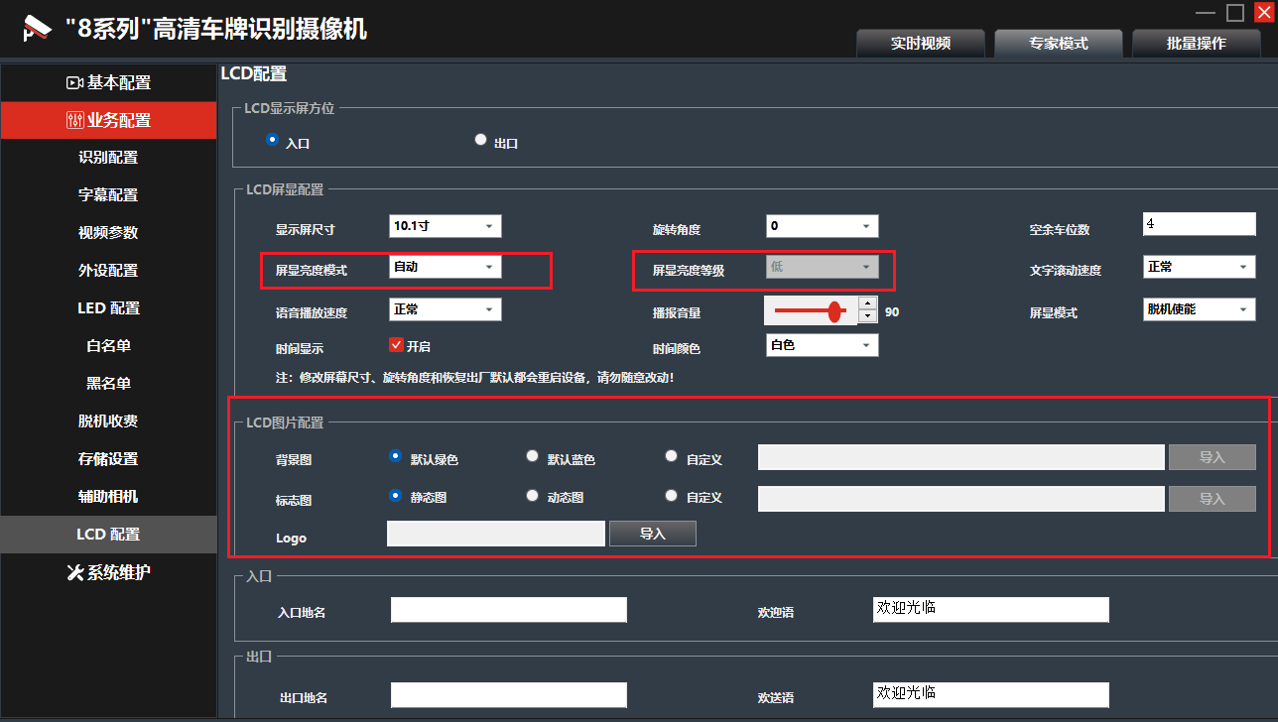
Task: Open the 旋转角度 dropdown
Action: [x=823, y=226]
